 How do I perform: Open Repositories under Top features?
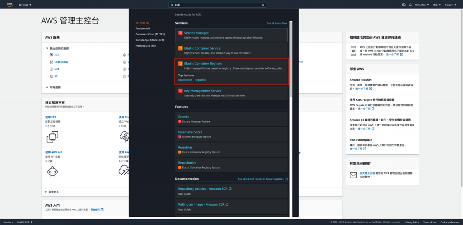(185, 80)
